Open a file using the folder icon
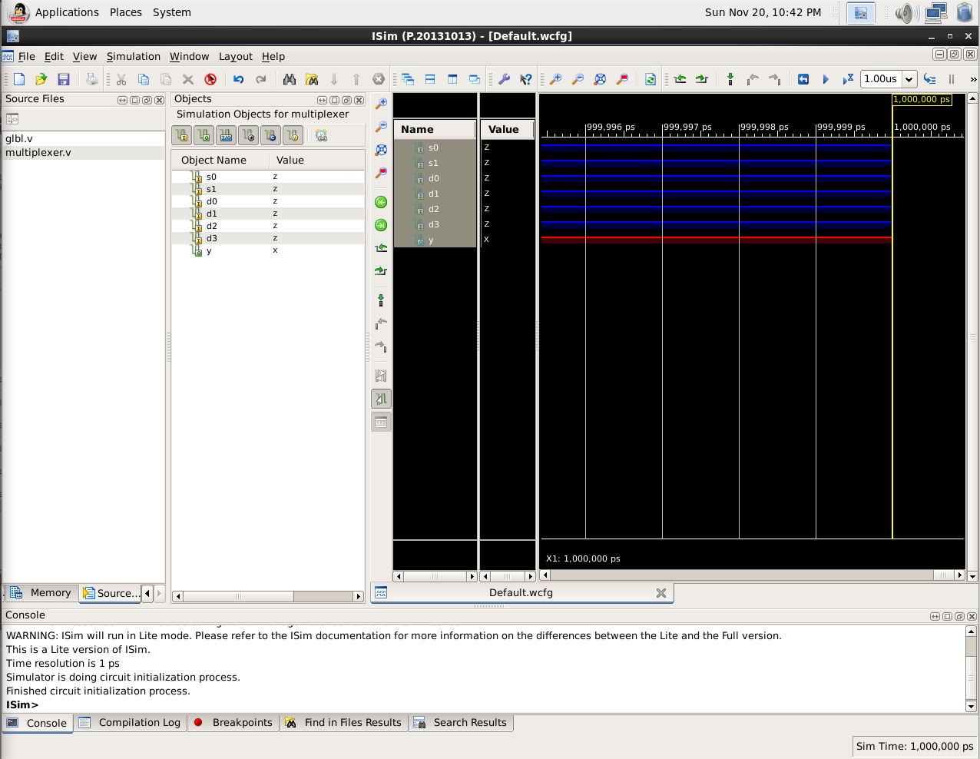Viewport: 980px width, 759px height. coord(41,79)
